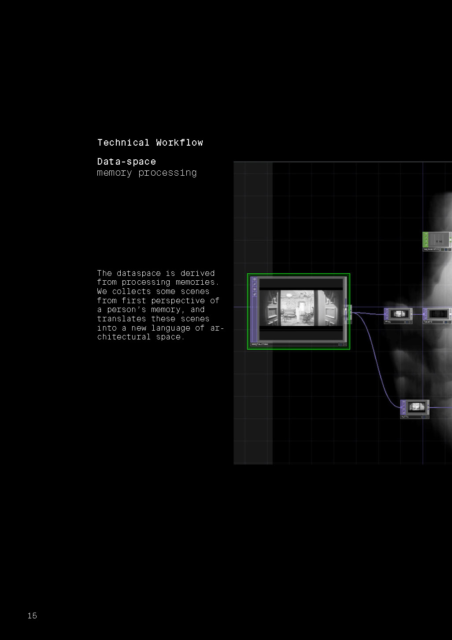Select the small node connected right of the video node
The image size is (452, 640).
pos(398,314)
